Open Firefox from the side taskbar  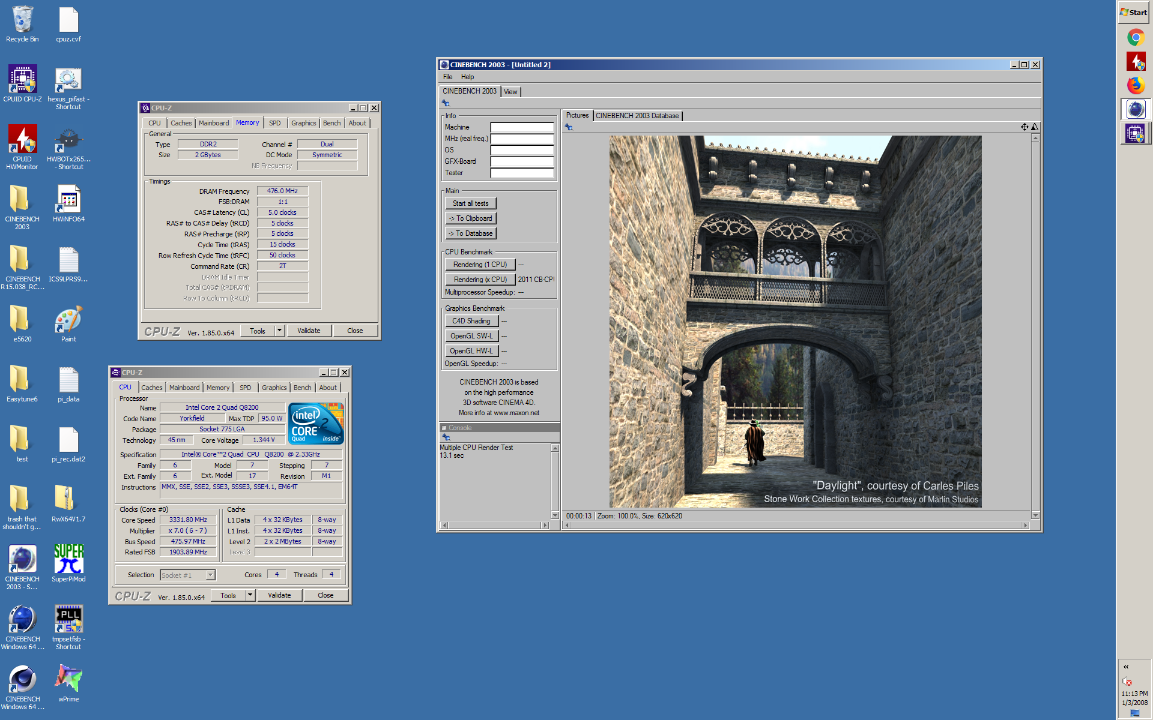click(x=1135, y=85)
